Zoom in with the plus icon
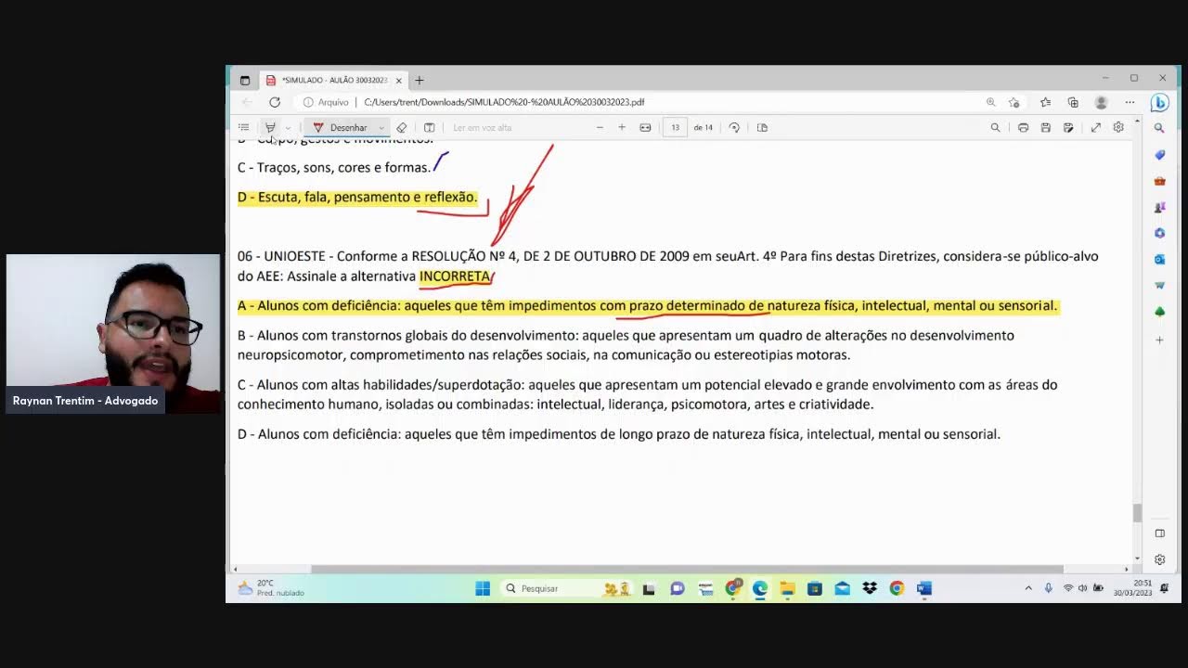This screenshot has width=1188, height=668. pyautogui.click(x=622, y=127)
